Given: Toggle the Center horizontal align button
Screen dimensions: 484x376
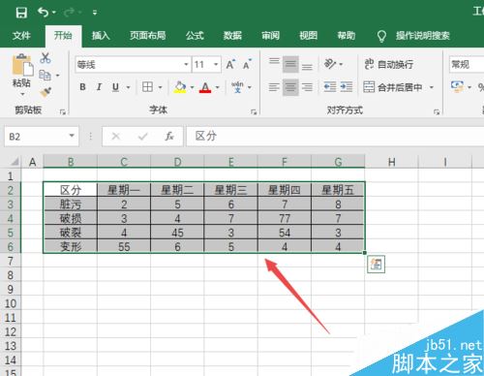Looking at the screenshot, I should tap(290, 87).
